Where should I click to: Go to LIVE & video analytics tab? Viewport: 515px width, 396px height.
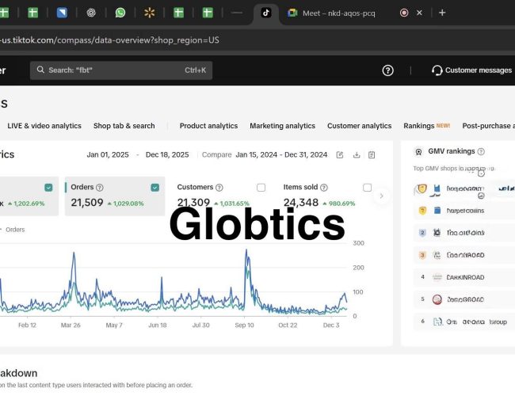(x=44, y=126)
